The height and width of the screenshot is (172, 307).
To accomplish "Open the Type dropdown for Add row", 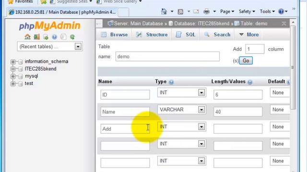I will click(x=201, y=127).
